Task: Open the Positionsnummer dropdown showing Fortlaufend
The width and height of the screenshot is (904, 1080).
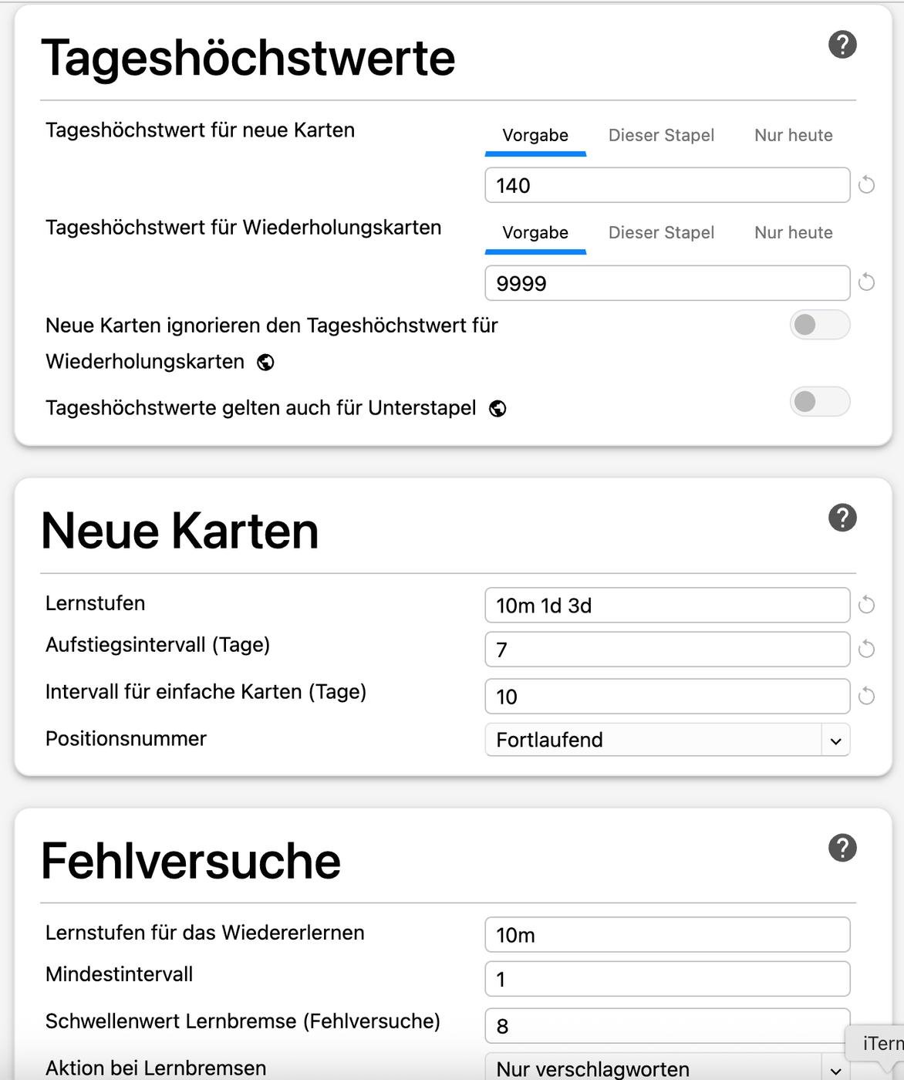Action: [x=667, y=740]
